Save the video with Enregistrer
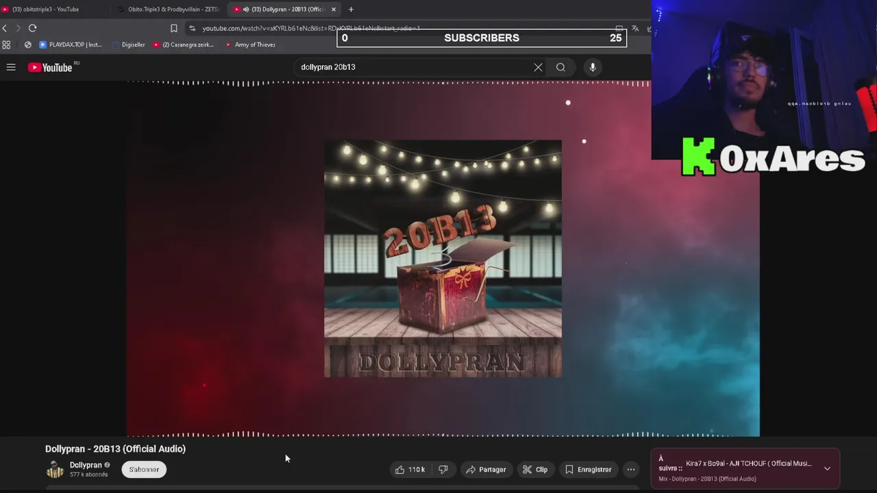 click(588, 470)
